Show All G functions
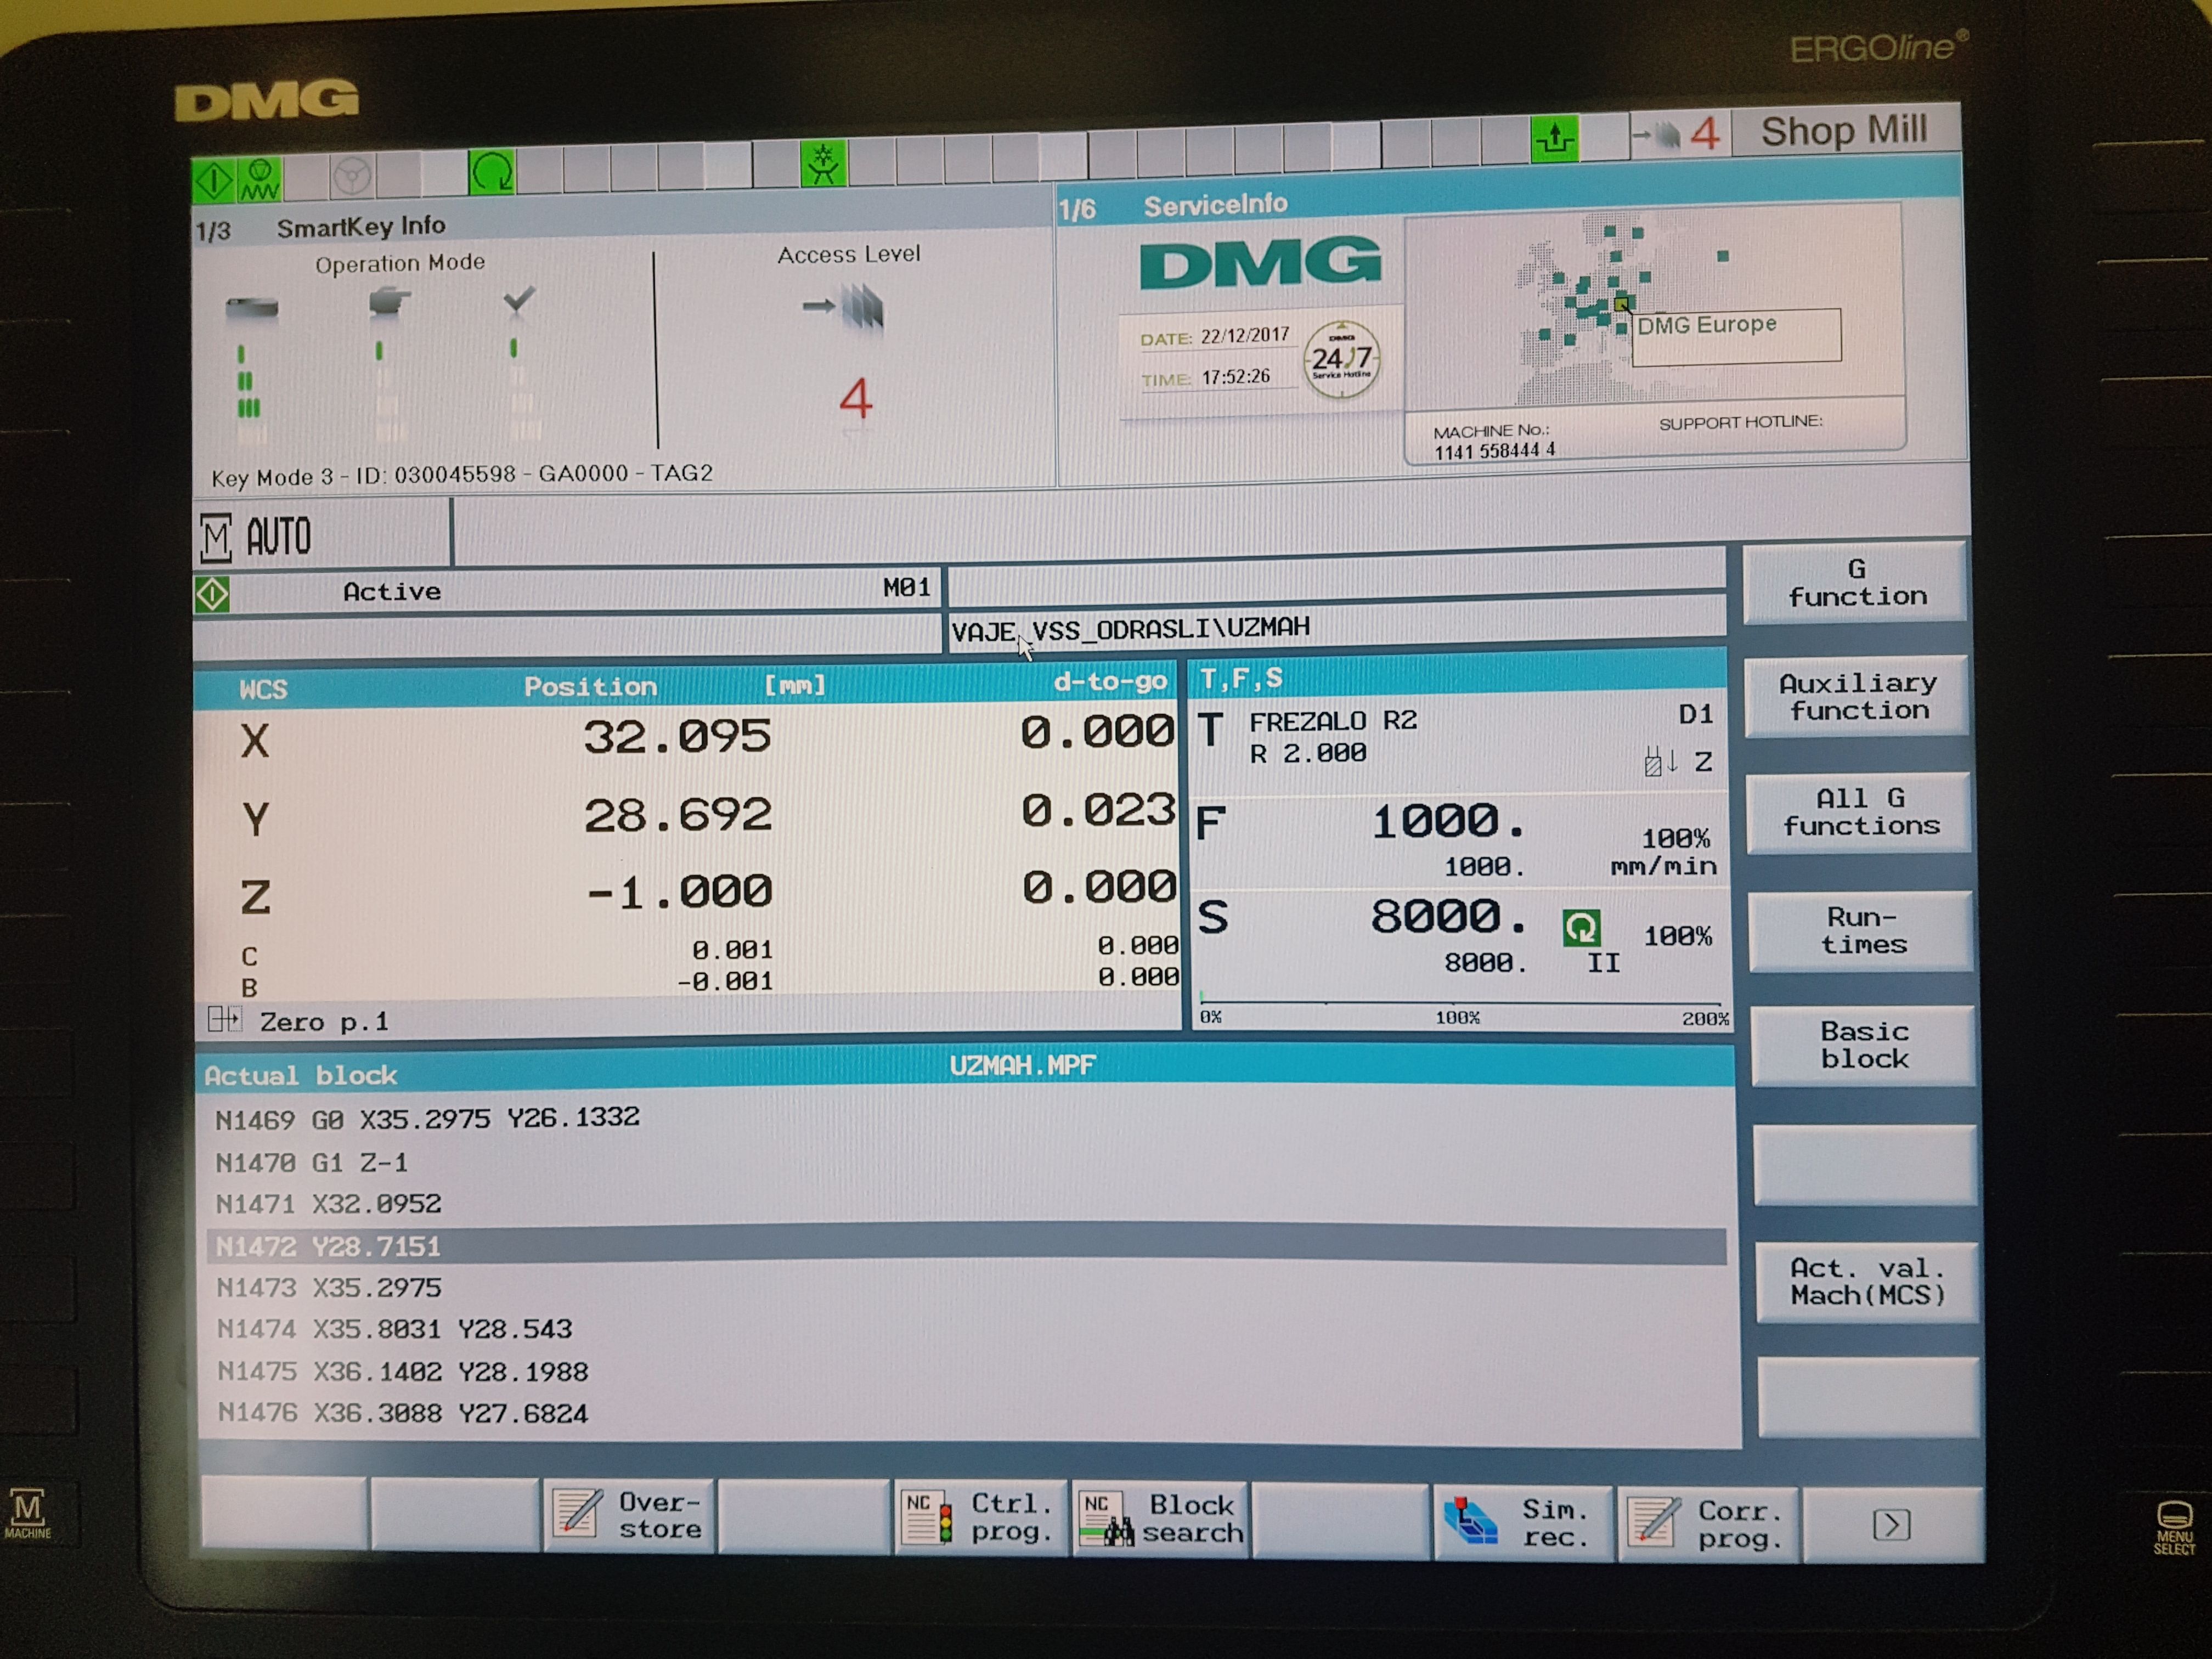Screen dimensions: 2212x1659 (x=1859, y=812)
